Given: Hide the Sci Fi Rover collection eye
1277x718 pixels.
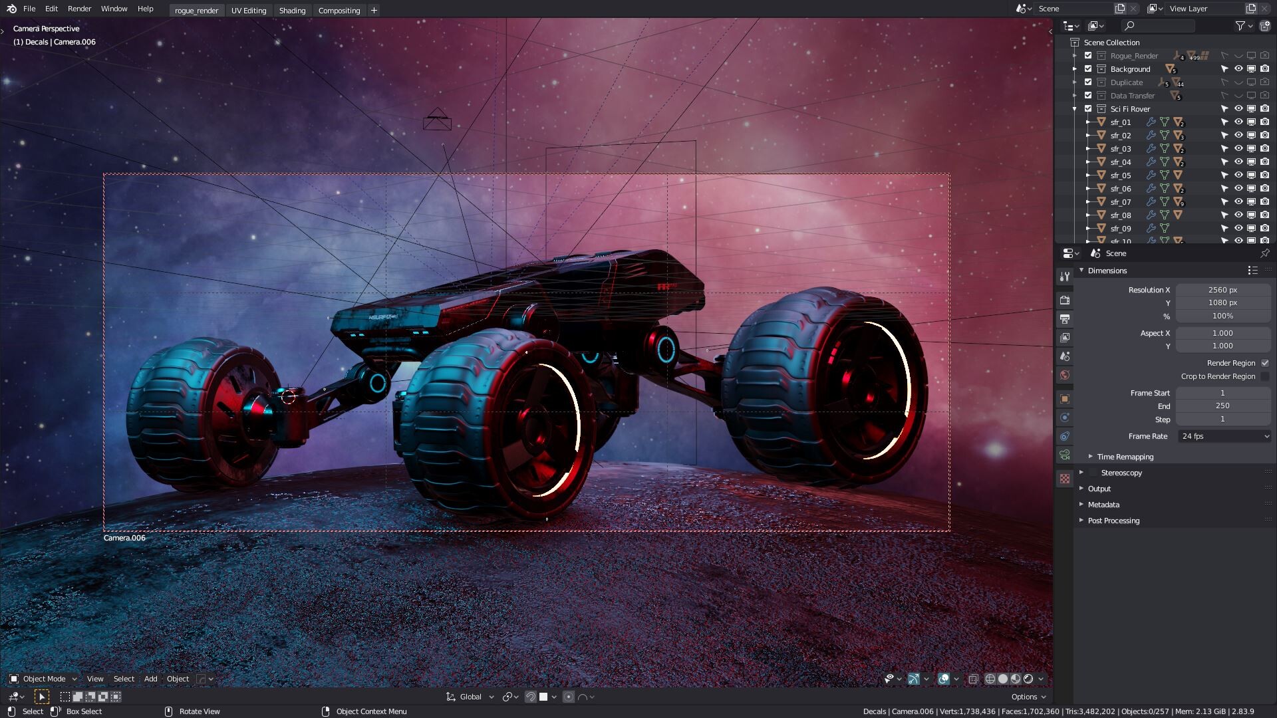Looking at the screenshot, I should click(1238, 109).
